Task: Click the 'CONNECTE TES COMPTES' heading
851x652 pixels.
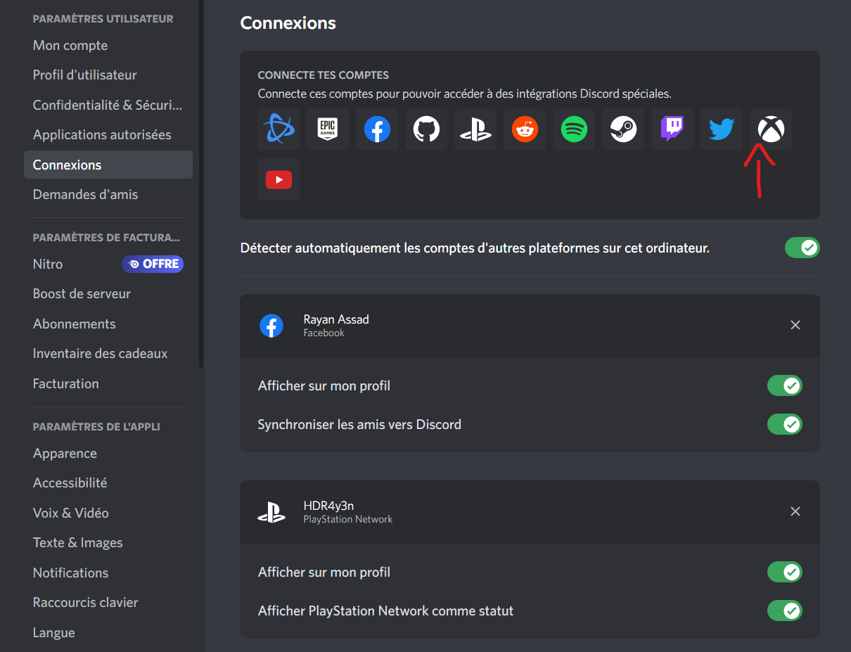Action: 324,75
